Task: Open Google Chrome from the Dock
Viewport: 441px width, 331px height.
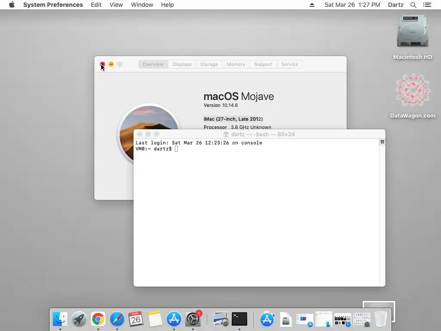Action: click(98, 319)
